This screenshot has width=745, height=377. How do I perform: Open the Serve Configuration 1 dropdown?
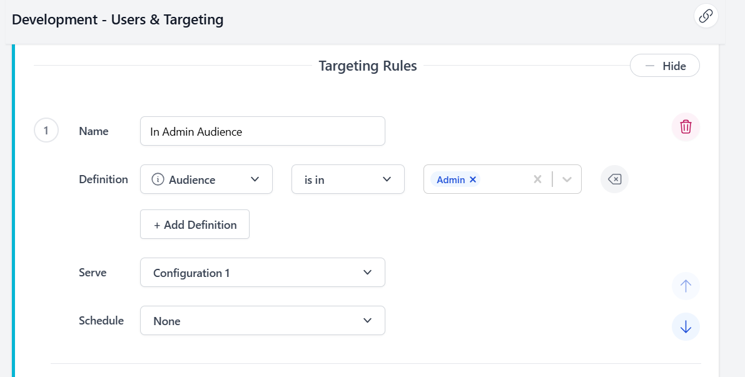coord(262,272)
